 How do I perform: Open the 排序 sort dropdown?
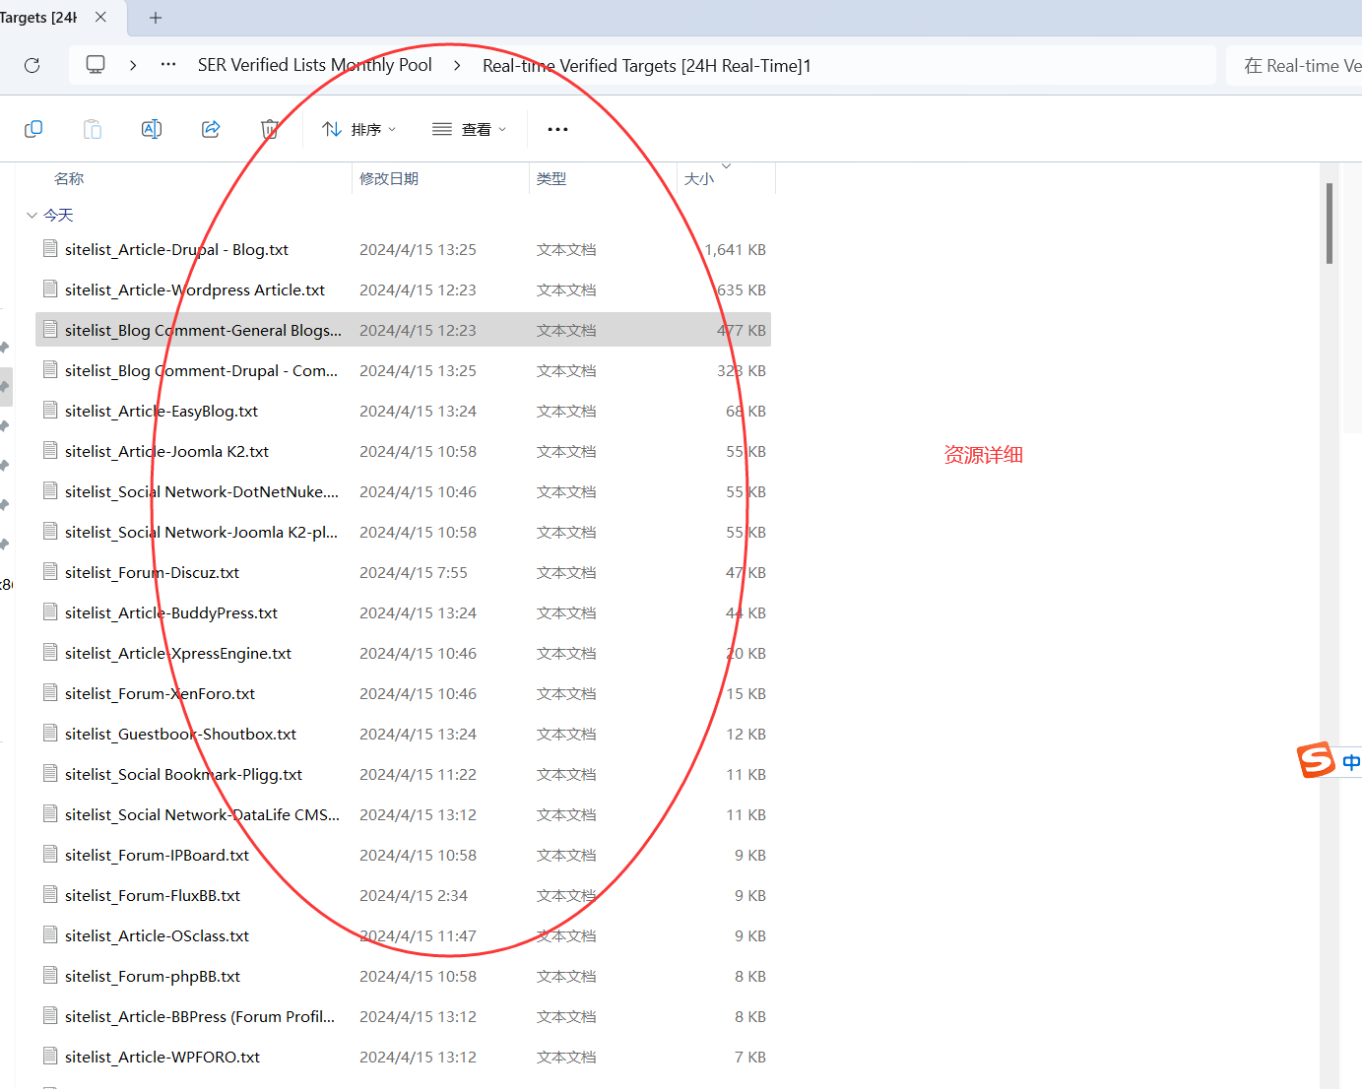[359, 129]
